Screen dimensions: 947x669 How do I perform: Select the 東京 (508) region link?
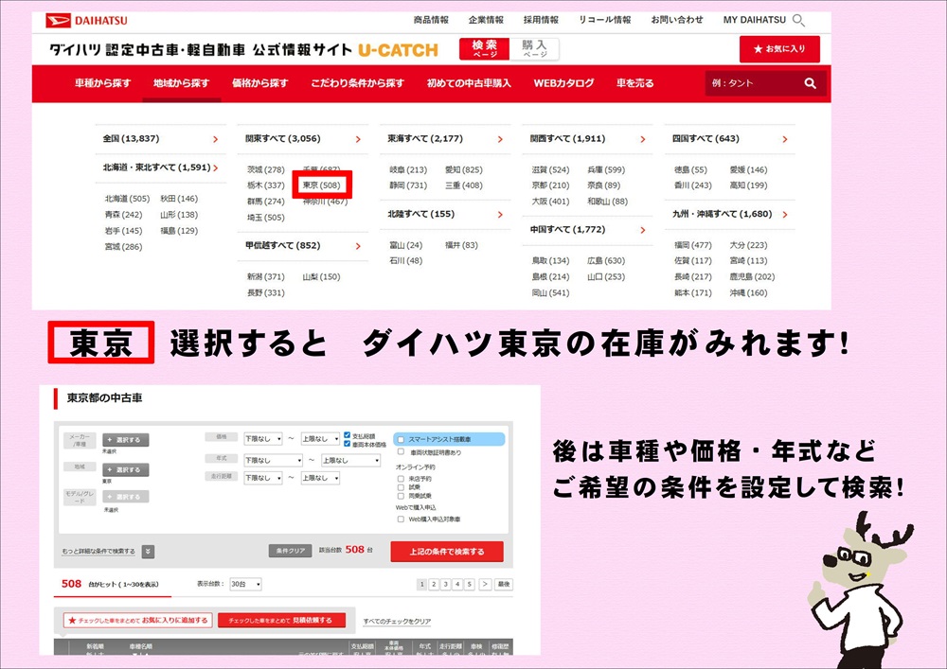pos(321,185)
